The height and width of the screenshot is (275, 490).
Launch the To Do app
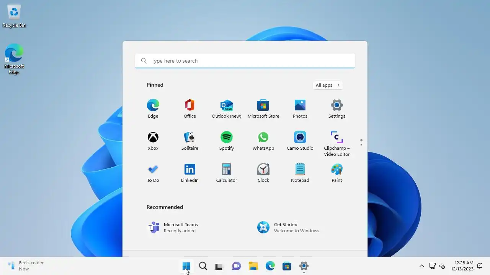coord(153,173)
